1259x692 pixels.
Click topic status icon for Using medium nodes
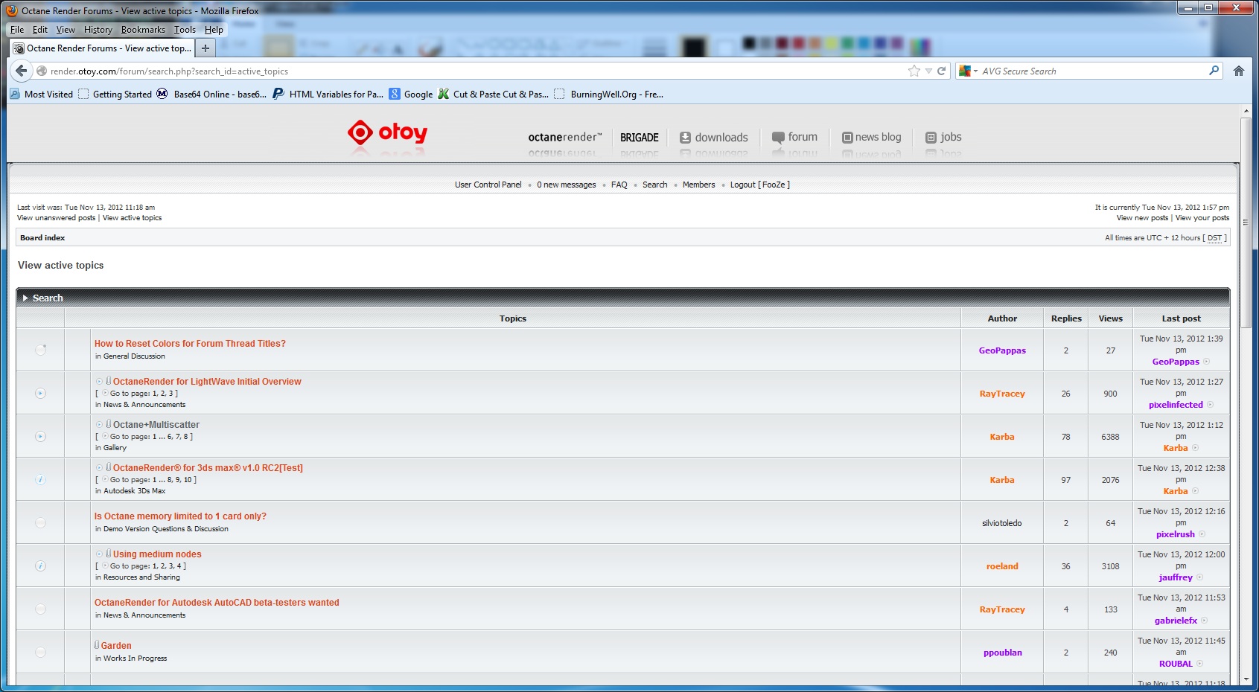pyautogui.click(x=40, y=566)
